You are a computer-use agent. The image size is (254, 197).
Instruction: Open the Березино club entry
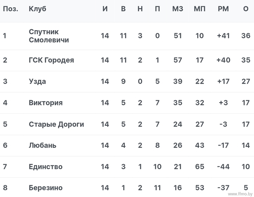[x=46, y=188]
